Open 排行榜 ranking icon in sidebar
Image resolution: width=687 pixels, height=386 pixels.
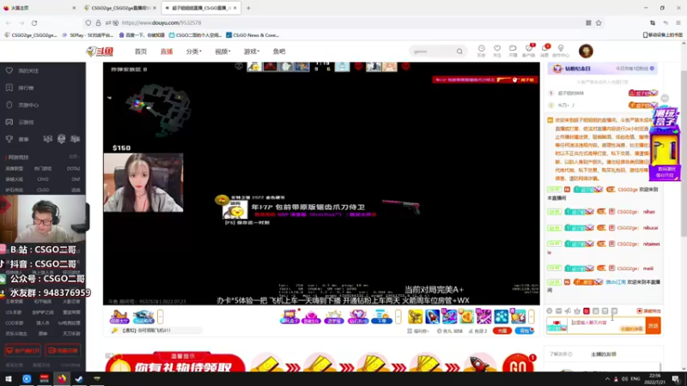[x=9, y=87]
